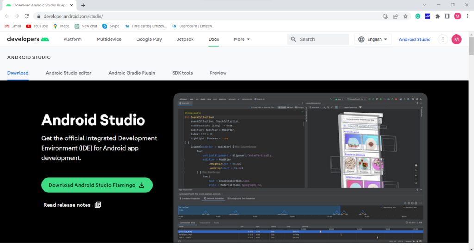Open the user profile avatar on developers bar
Viewport: 474px width, 251px height.
click(x=456, y=39)
